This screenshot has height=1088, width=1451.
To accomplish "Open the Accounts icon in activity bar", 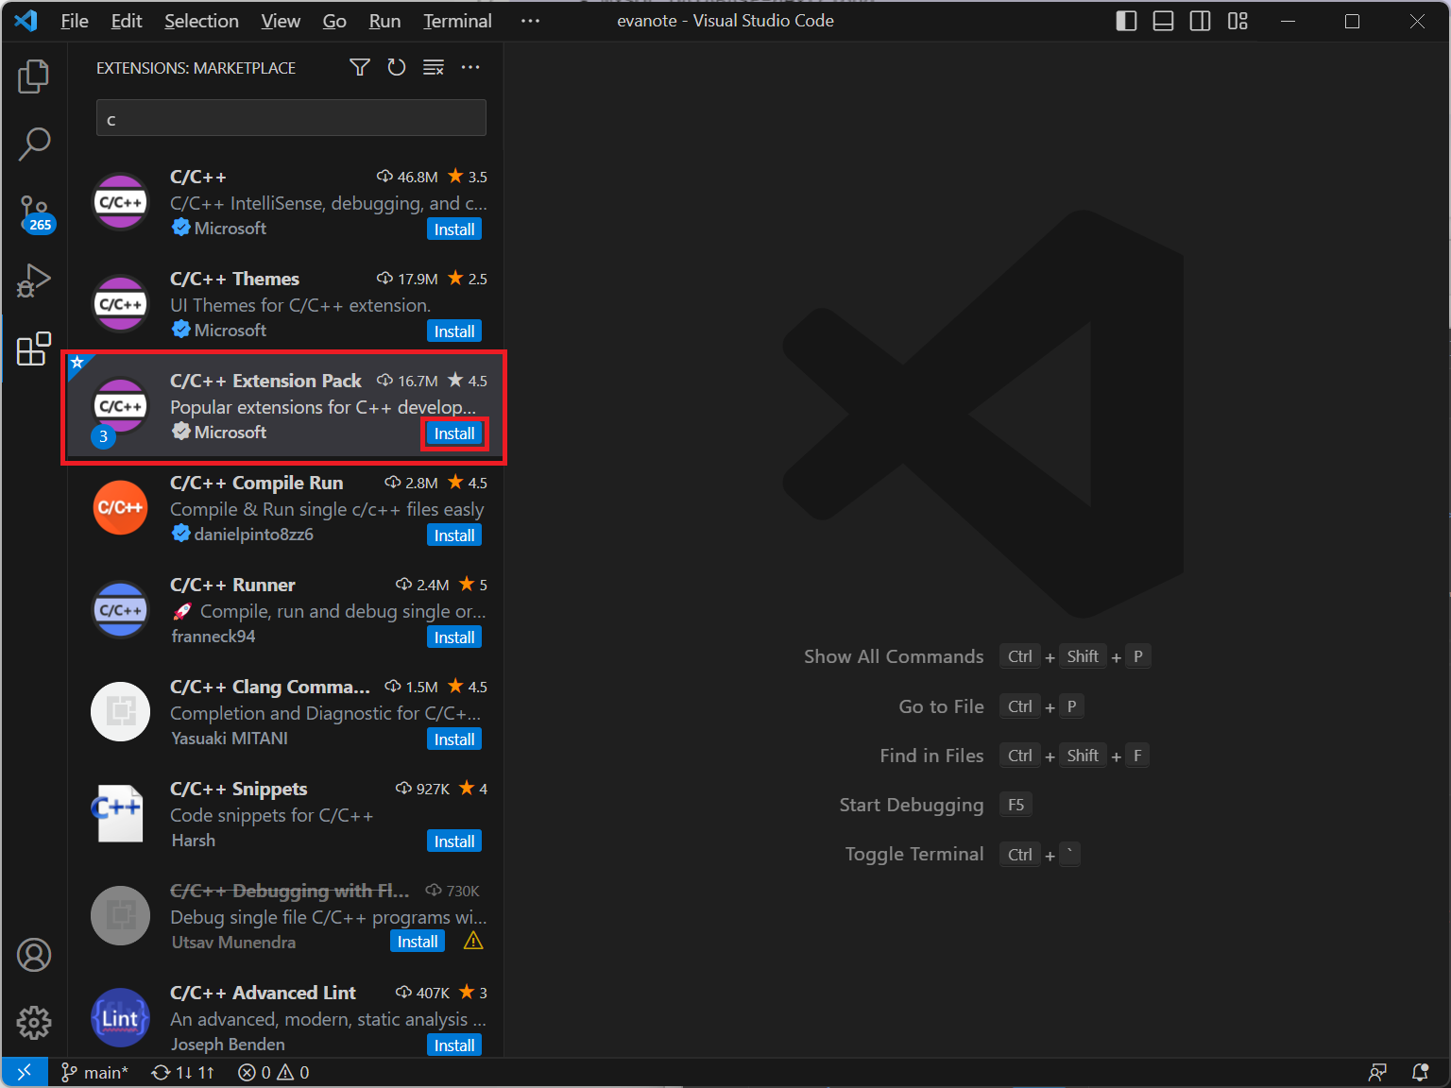I will [34, 955].
